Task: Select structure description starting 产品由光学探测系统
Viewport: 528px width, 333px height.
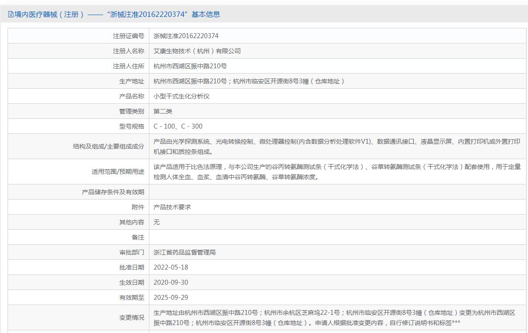Action: tap(337, 146)
